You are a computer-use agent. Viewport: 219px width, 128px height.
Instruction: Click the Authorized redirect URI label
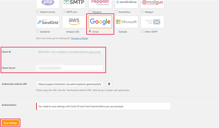click(x=14, y=84)
